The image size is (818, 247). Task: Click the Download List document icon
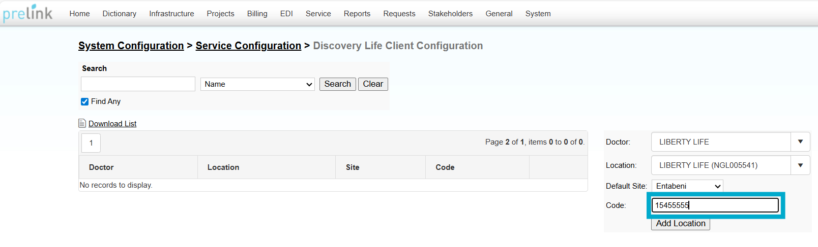coord(82,123)
